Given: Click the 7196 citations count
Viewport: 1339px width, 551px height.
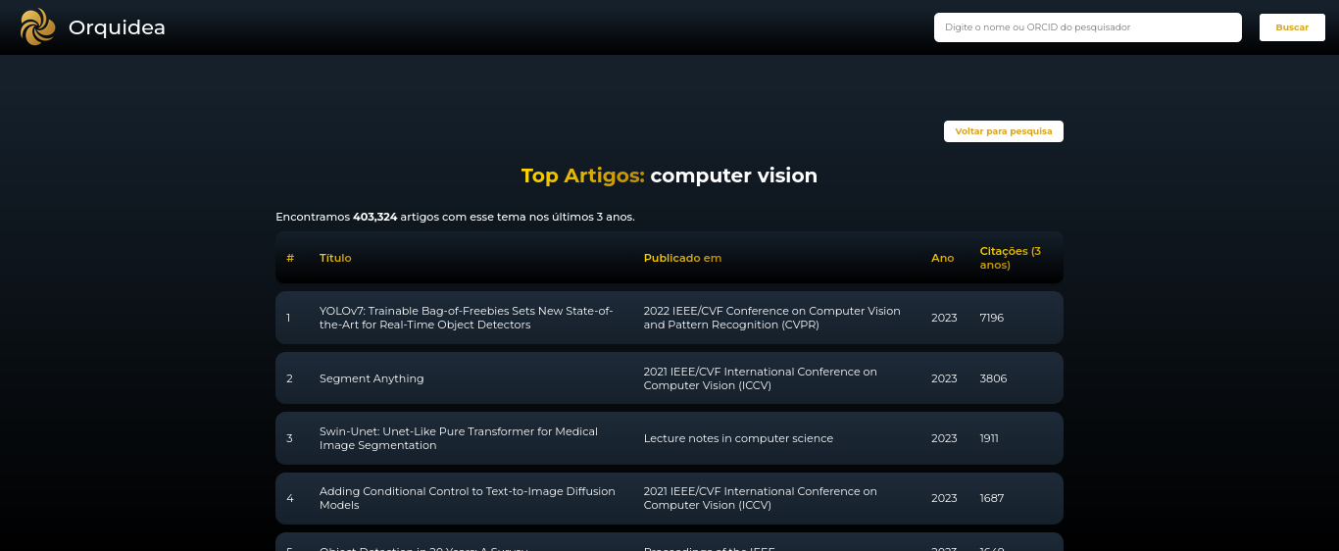Looking at the screenshot, I should tap(991, 318).
